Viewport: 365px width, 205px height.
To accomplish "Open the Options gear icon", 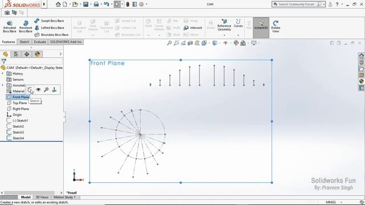I will point(141,4).
